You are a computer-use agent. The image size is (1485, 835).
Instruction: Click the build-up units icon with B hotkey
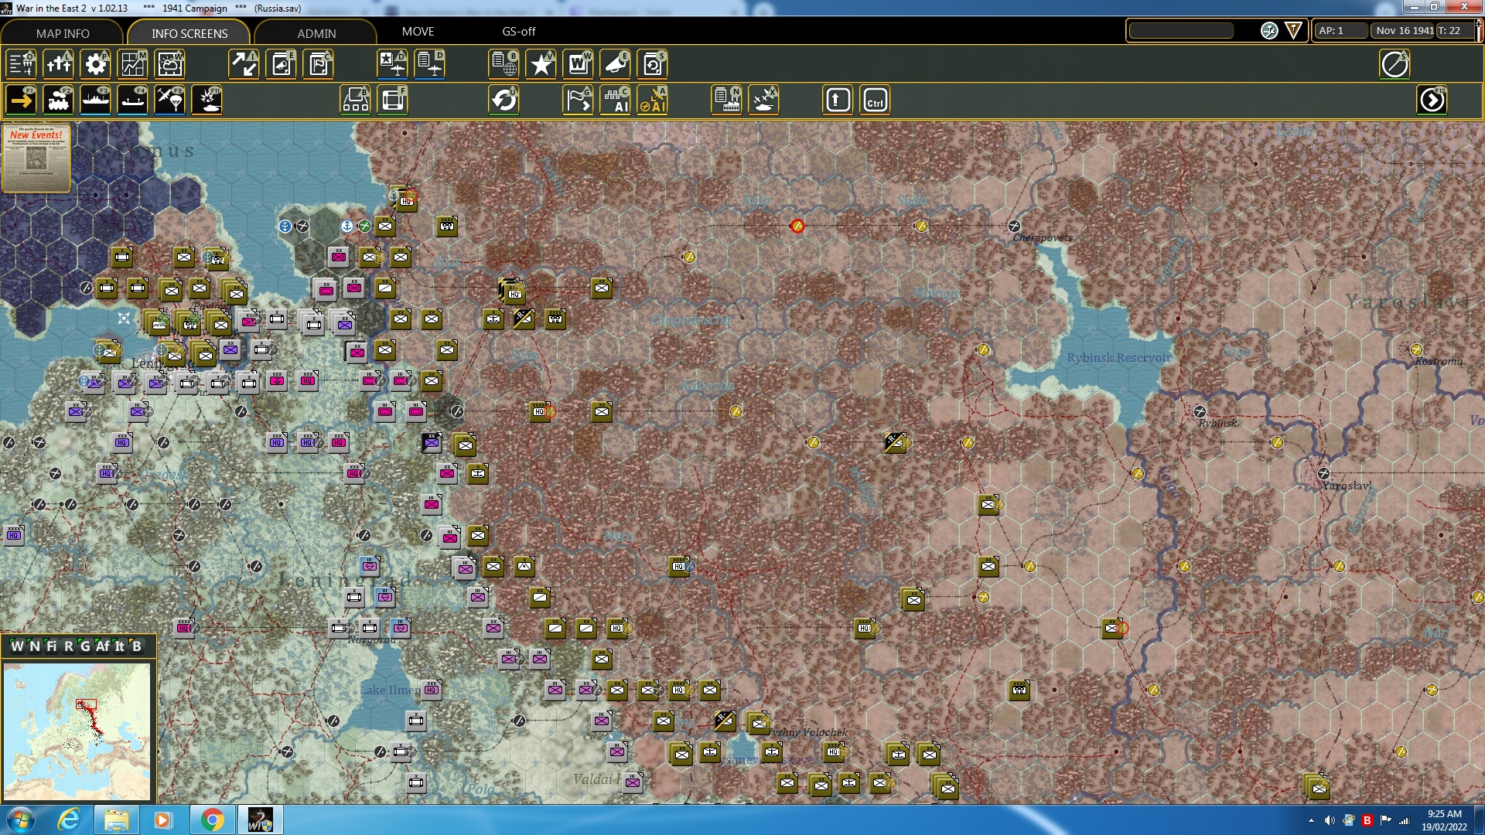tap(355, 101)
